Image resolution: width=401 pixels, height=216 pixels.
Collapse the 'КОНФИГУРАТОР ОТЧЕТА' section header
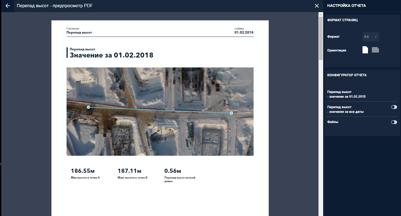pyautogui.click(x=347, y=75)
